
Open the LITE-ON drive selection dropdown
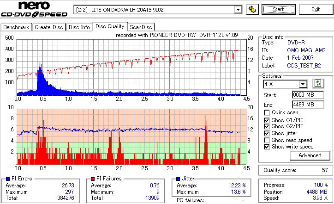click(238, 10)
